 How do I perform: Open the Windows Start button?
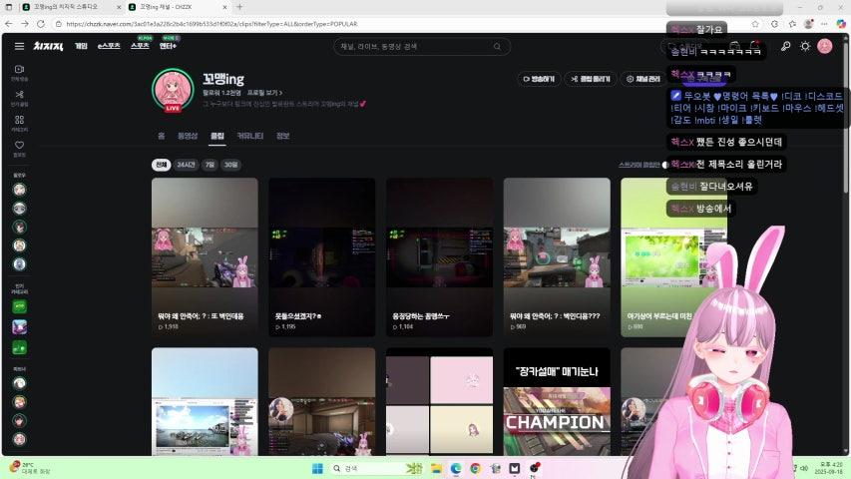317,468
